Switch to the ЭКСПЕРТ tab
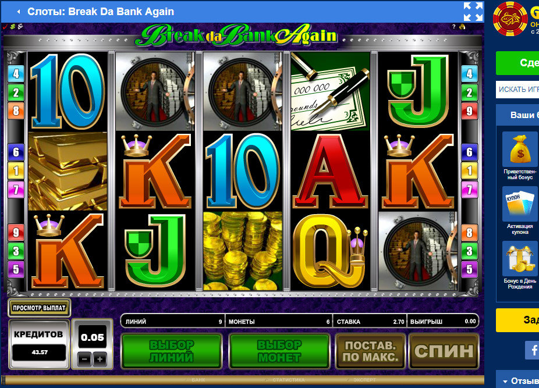The image size is (539, 388). coord(364,380)
